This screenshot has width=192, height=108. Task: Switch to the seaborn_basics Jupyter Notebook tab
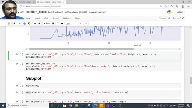tap(50, 2)
